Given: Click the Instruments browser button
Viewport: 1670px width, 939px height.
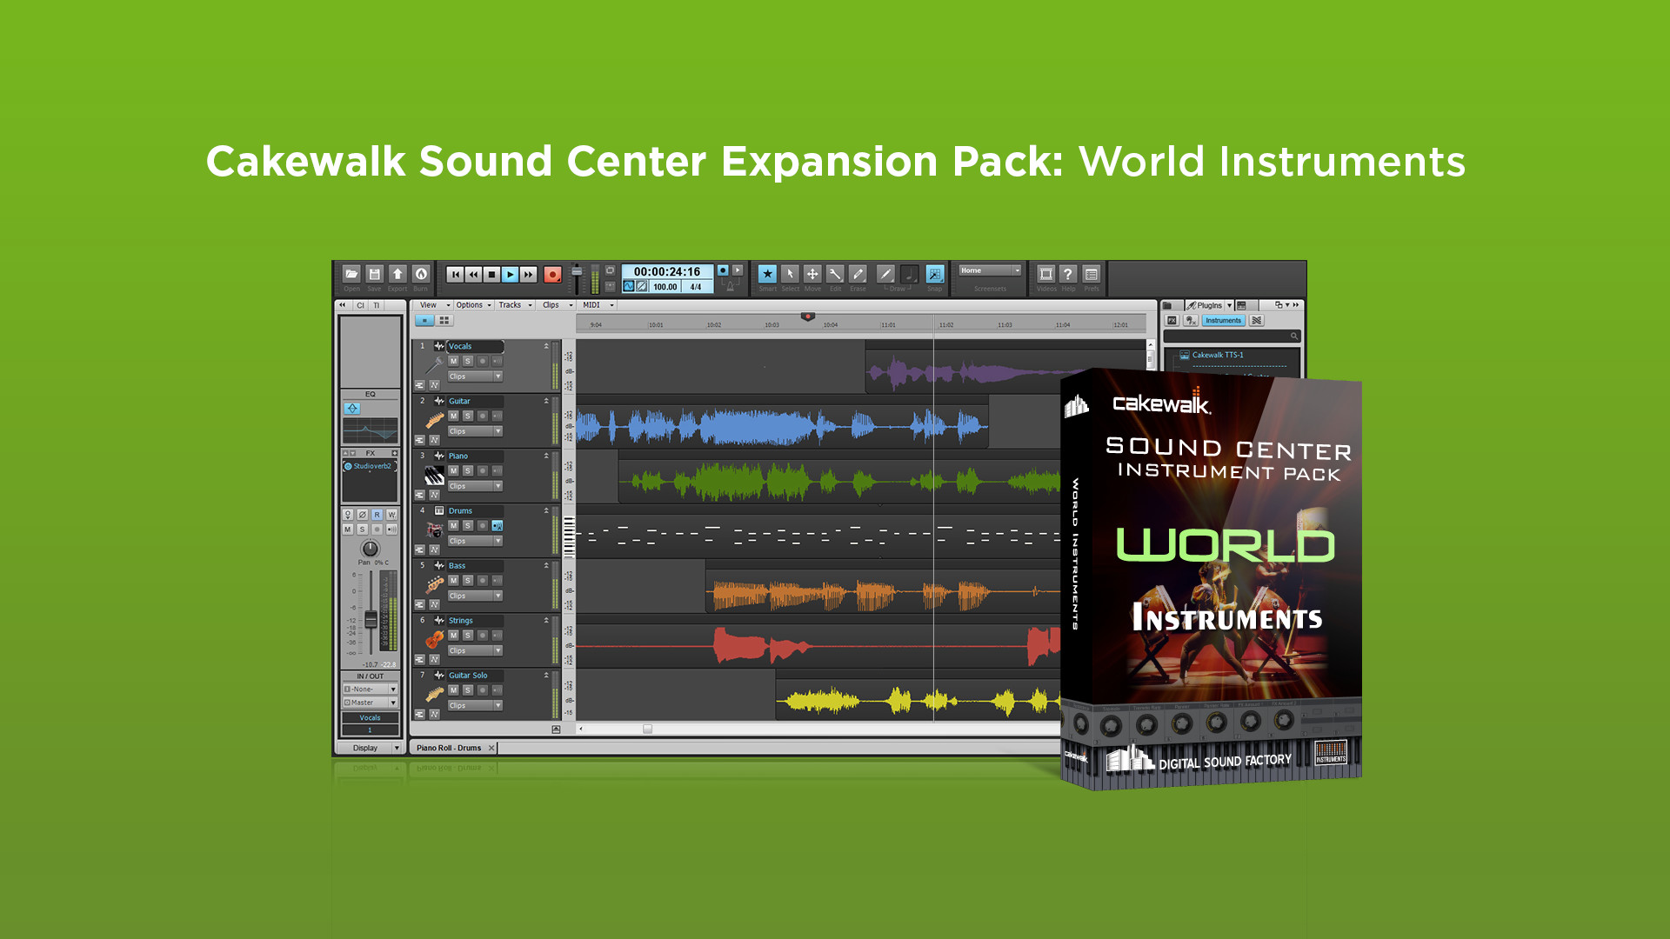Looking at the screenshot, I should click(1223, 321).
